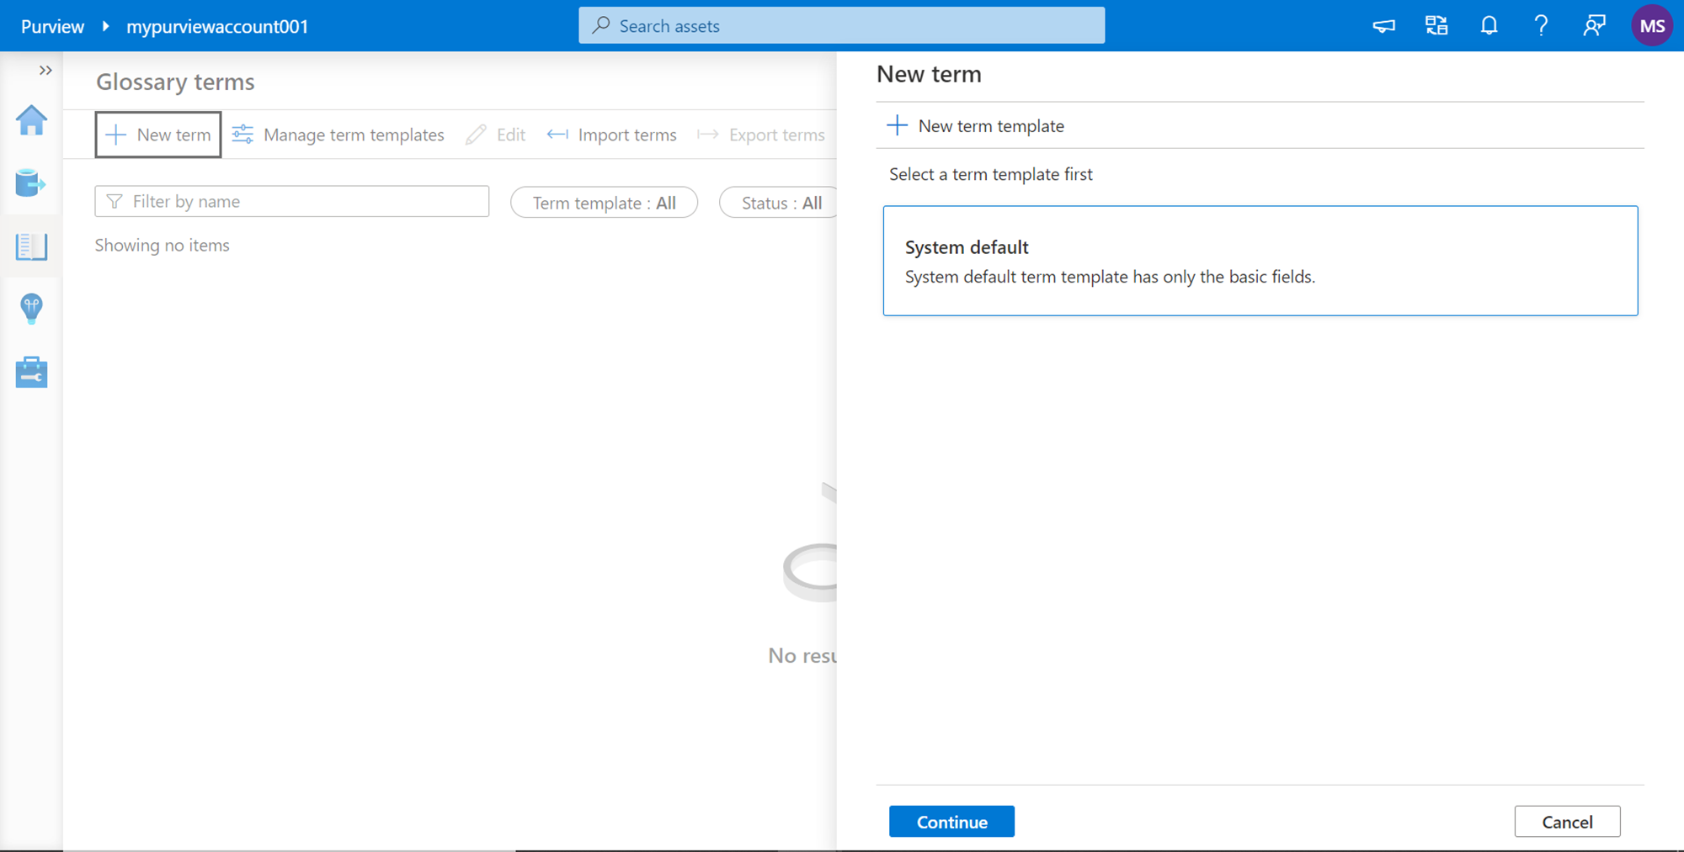Click the Filter by name field
This screenshot has height=852, width=1684.
[292, 202]
